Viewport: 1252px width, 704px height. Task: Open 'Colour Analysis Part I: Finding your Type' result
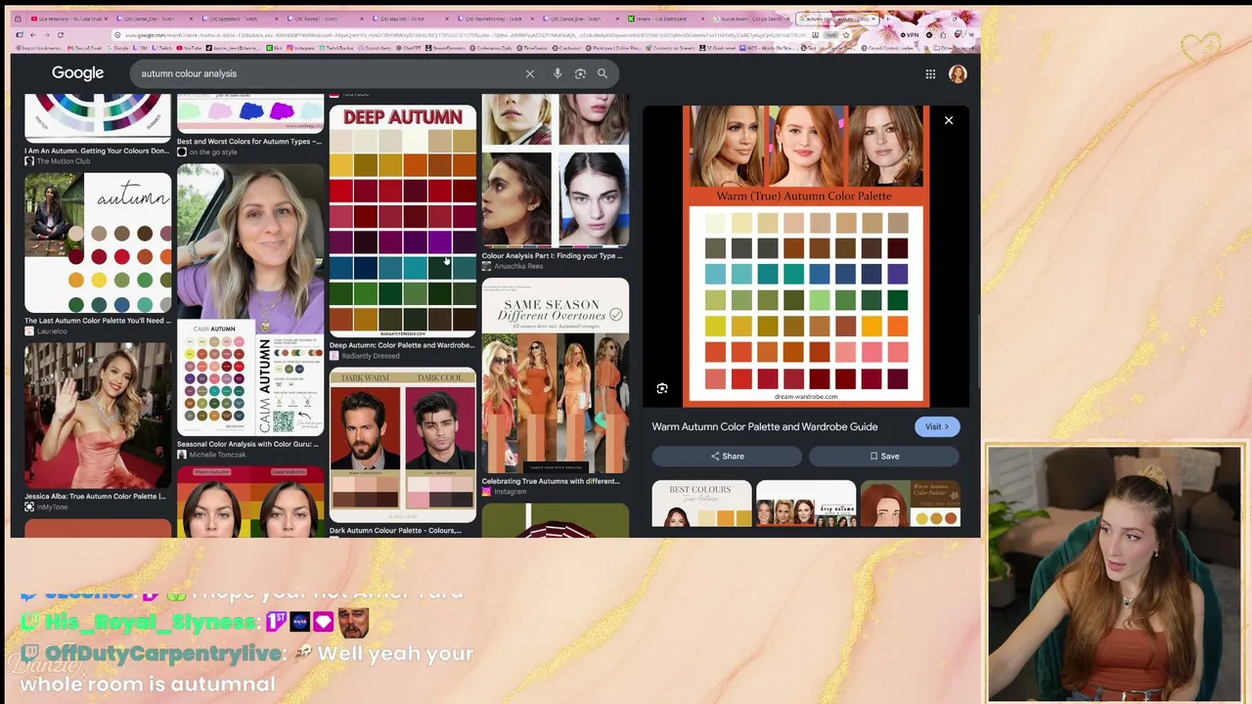[x=552, y=256]
